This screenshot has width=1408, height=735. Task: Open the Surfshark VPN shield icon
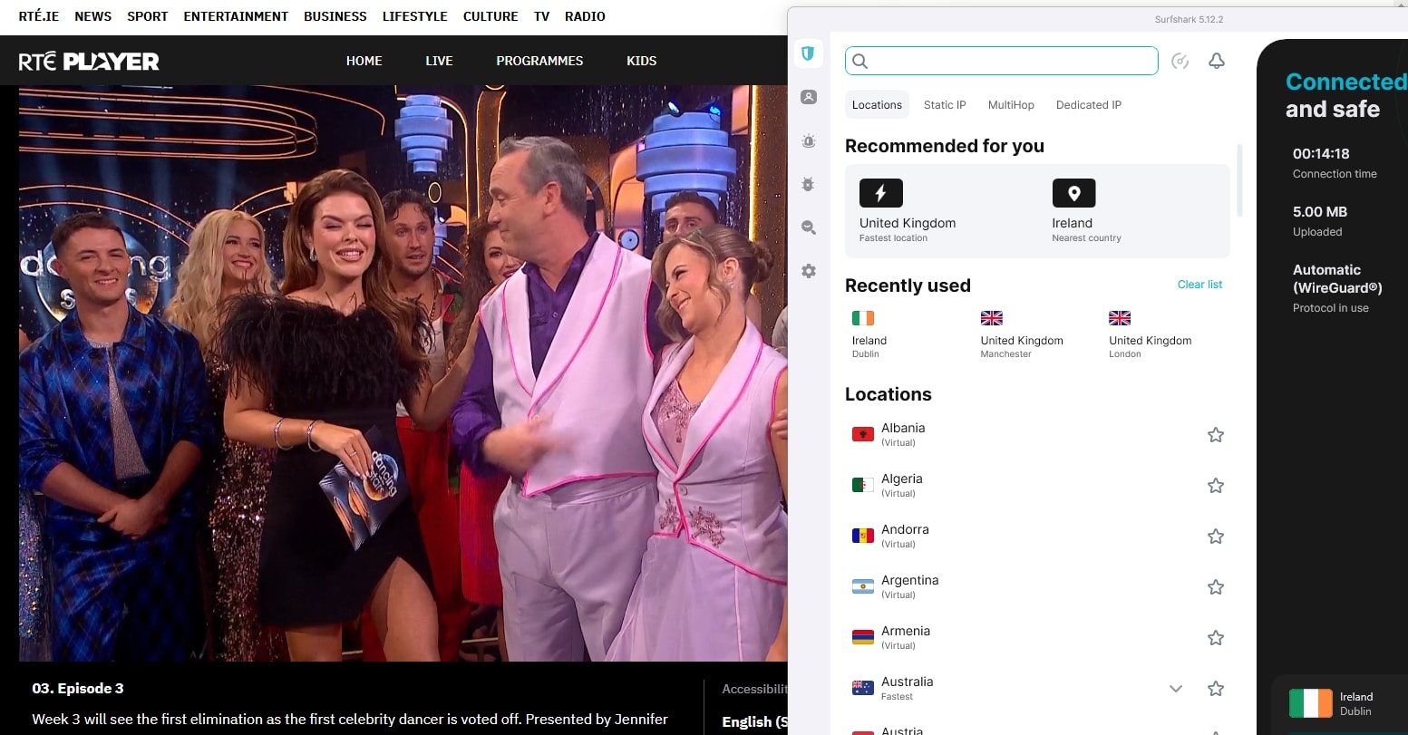tap(808, 53)
